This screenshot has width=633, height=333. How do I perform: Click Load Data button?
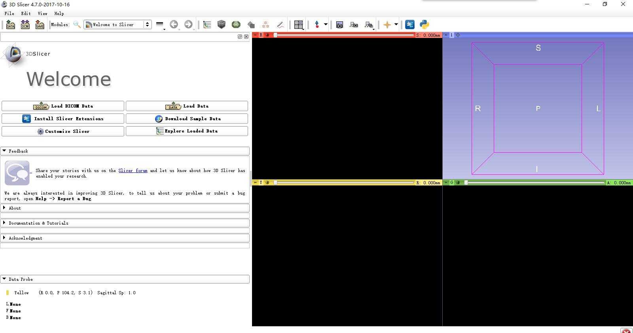[187, 106]
